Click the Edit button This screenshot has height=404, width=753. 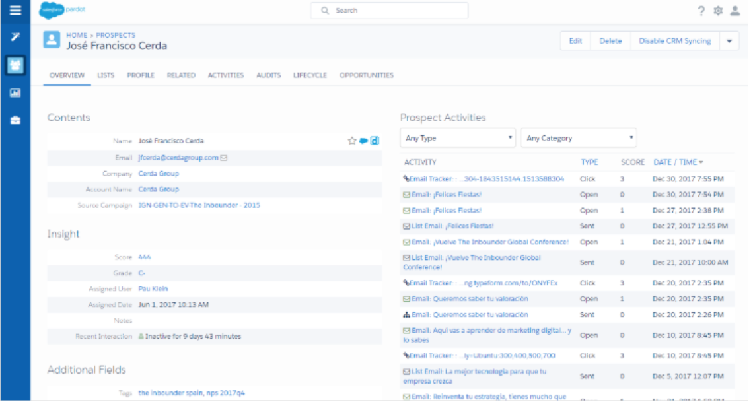575,41
